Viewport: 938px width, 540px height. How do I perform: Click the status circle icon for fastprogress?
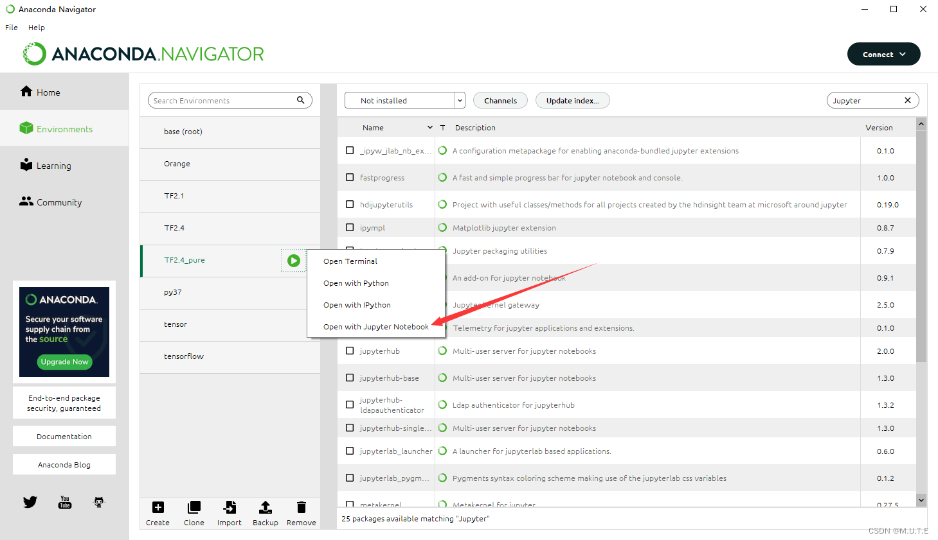442,177
